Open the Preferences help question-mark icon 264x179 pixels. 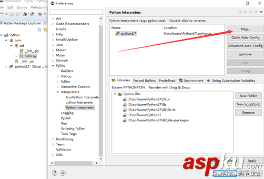pyautogui.click(x=55, y=173)
